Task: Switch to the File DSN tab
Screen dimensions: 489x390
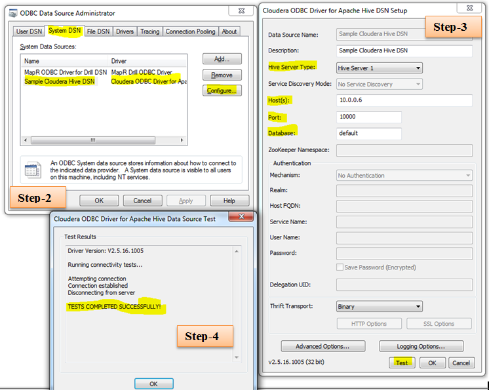Action: click(98, 31)
